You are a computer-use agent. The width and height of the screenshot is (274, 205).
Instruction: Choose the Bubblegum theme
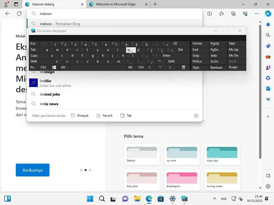182,180
